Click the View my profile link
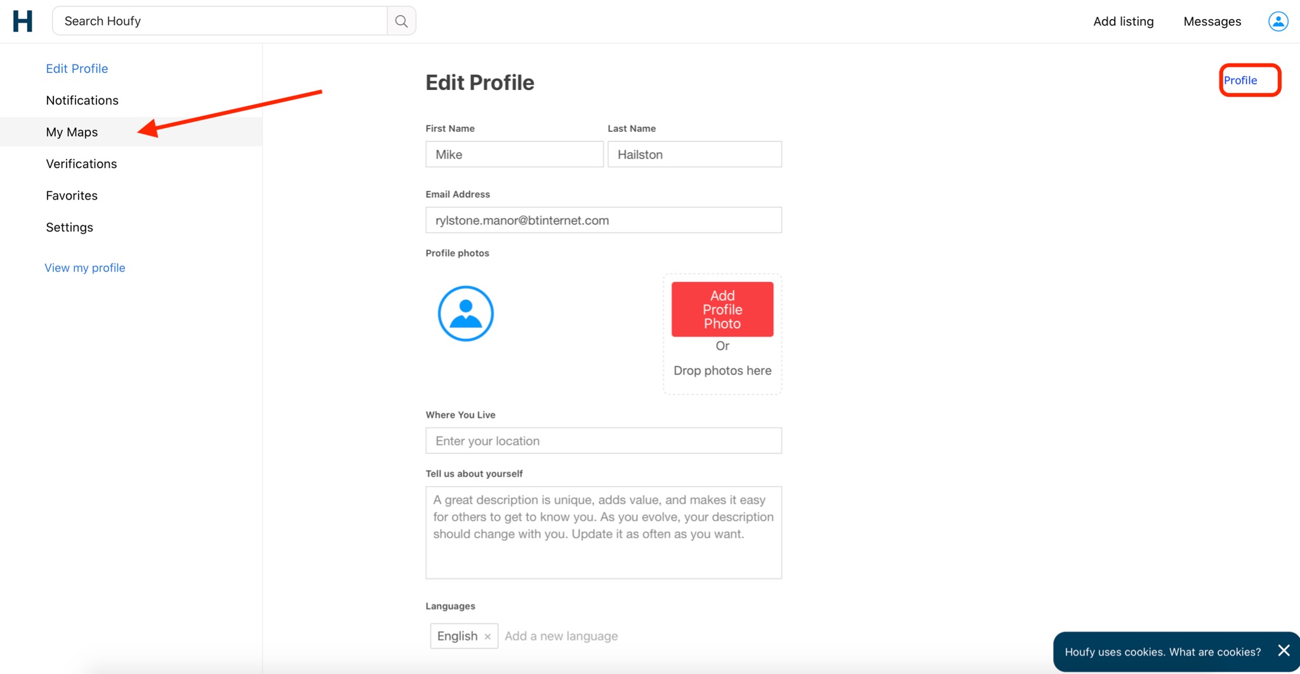The height and width of the screenshot is (674, 1300). (x=85, y=268)
